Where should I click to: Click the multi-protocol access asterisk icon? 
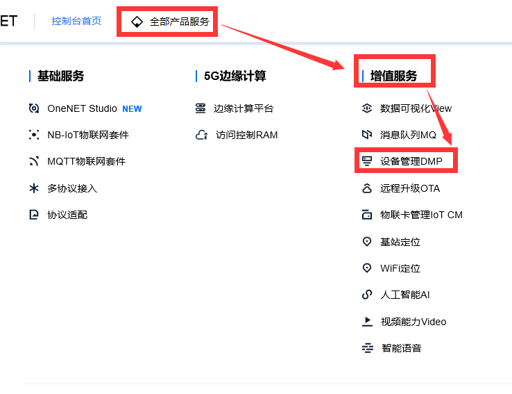pyautogui.click(x=34, y=188)
